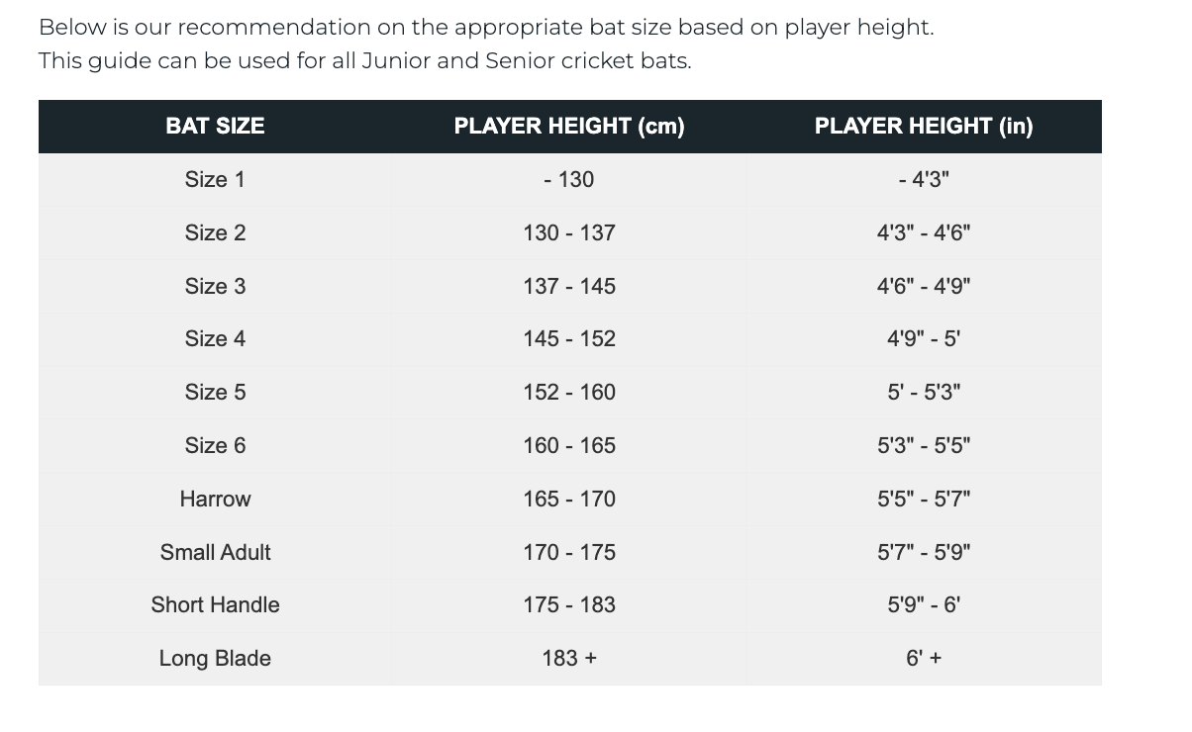Click the Small Adult row label
This screenshot has height=732, width=1192.
215,553
